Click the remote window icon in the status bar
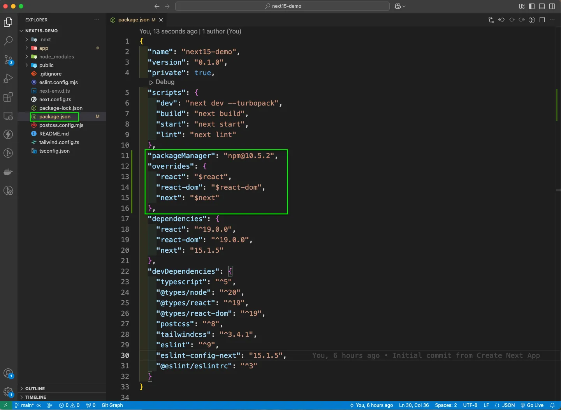Image resolution: width=561 pixels, height=410 pixels. point(5,405)
